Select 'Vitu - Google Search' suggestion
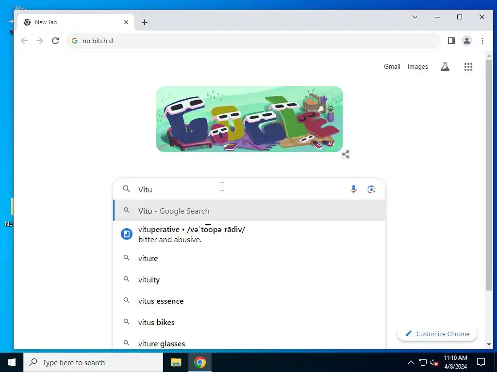Viewport: 497px width, 372px height. tap(249, 211)
